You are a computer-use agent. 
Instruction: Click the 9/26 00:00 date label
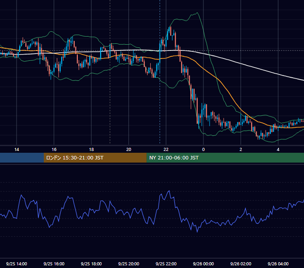pos(203,264)
